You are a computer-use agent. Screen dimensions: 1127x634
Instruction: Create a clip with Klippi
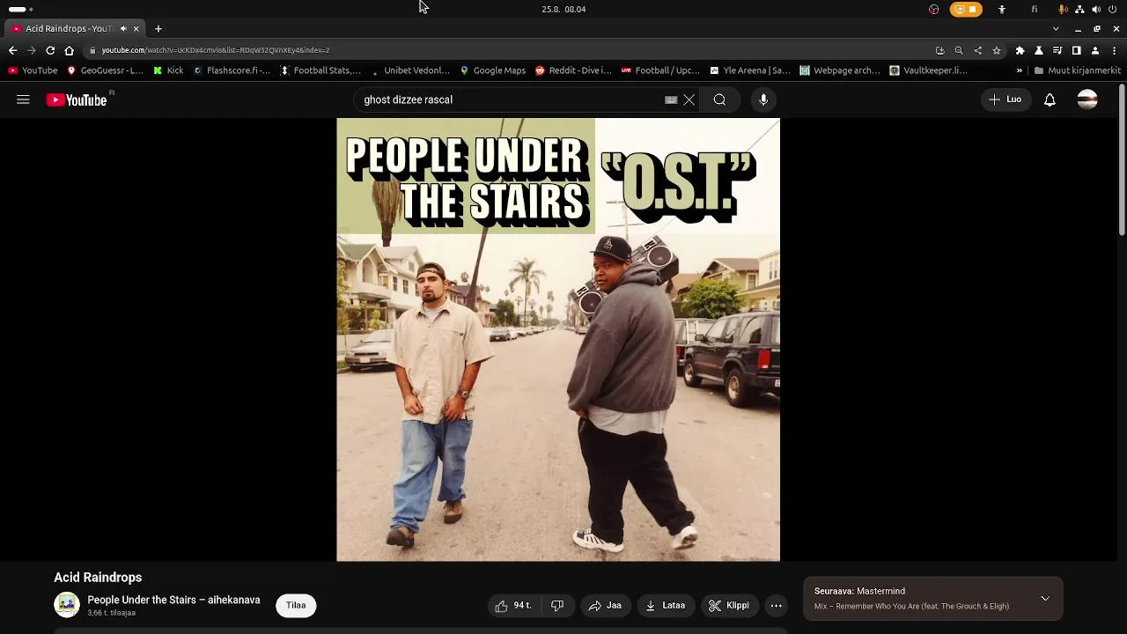(729, 605)
